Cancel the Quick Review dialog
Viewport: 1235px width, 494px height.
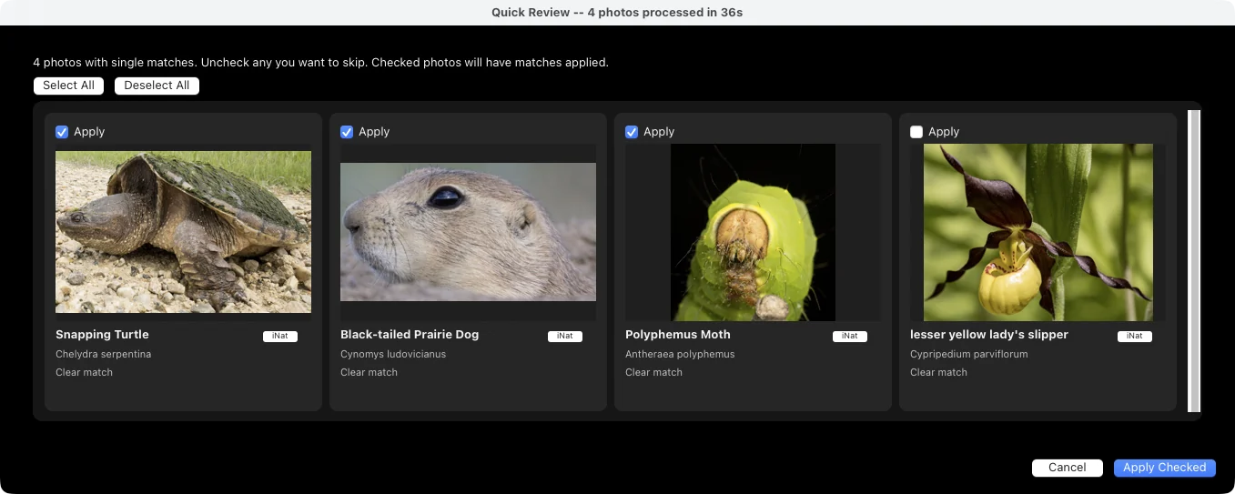tap(1067, 468)
